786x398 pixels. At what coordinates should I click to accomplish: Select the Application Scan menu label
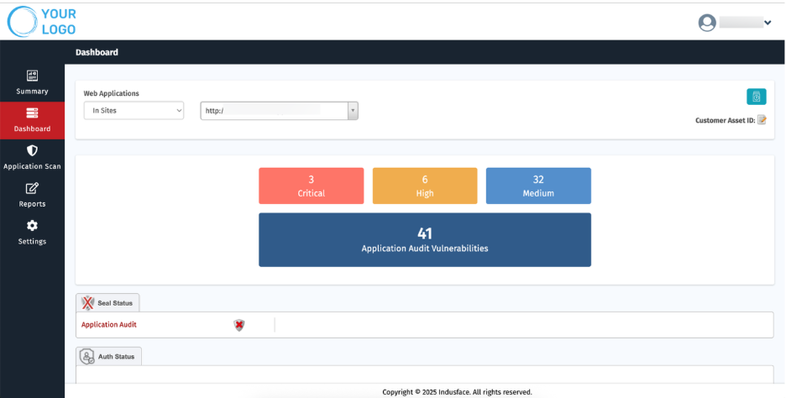coord(32,166)
